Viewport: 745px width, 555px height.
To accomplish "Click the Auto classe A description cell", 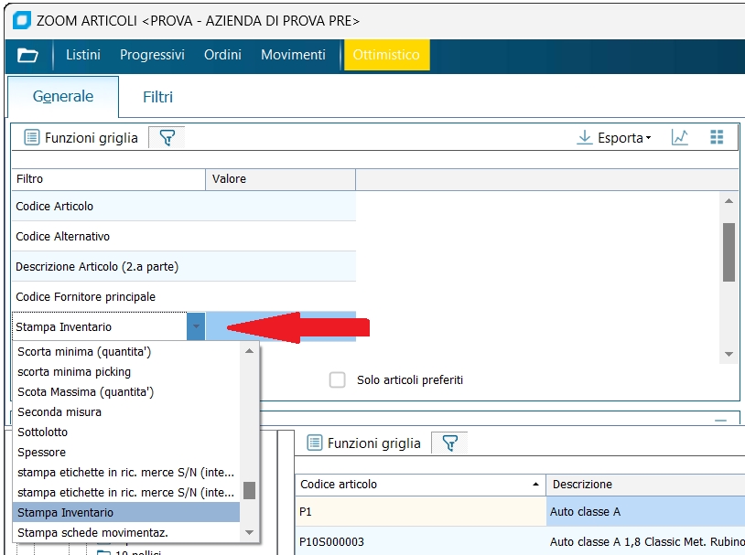I will coord(646,512).
